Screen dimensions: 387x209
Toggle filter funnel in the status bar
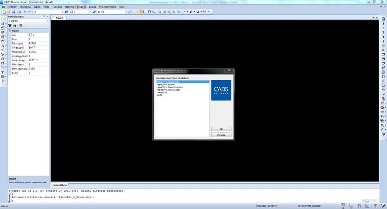[x=375, y=206]
